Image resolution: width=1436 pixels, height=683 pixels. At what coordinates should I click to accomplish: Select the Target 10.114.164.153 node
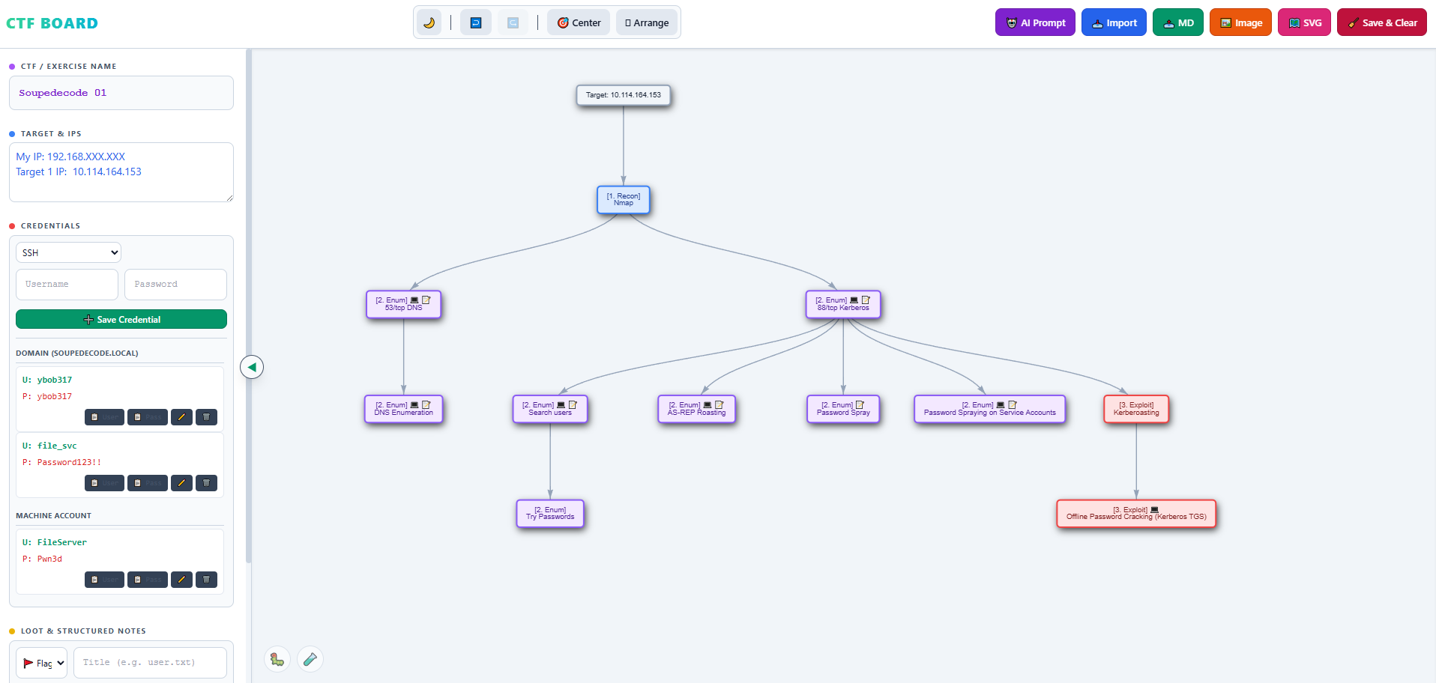[624, 95]
